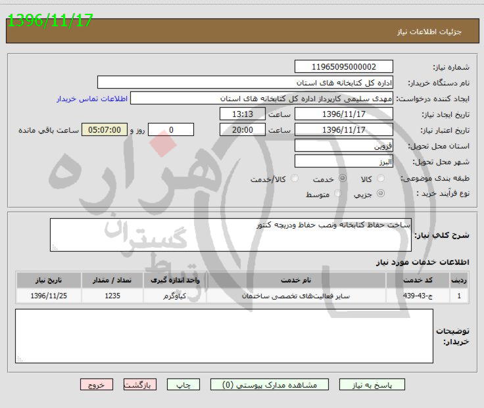Image resolution: width=484 pixels, height=408 pixels.
Task: Click the row number cell 1
Action: point(459,296)
